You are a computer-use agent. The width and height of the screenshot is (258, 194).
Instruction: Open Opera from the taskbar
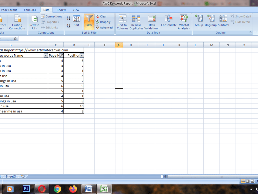pos(42,189)
